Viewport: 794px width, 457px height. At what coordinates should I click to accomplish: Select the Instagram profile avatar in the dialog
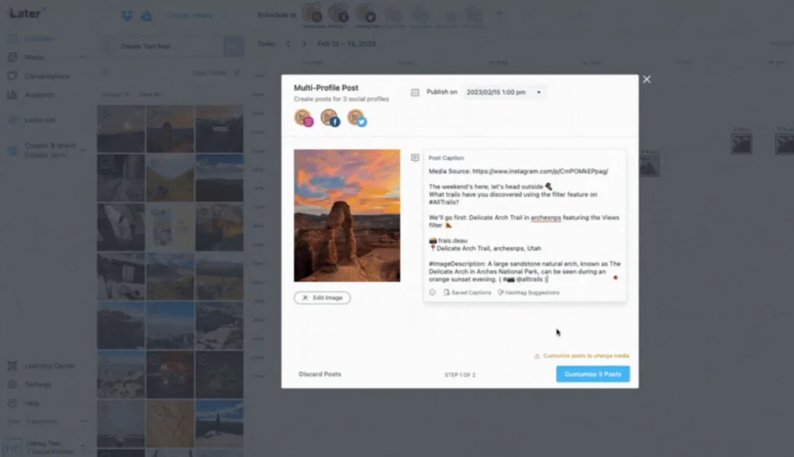click(x=304, y=118)
